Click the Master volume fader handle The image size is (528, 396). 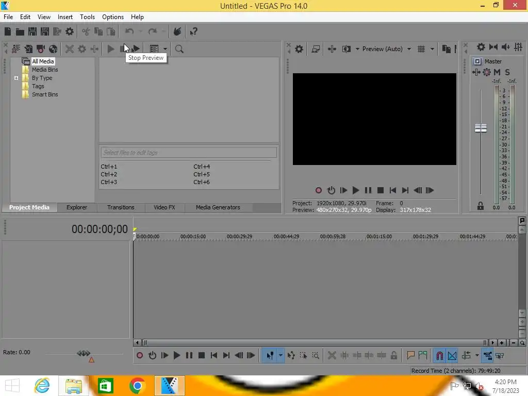(x=481, y=128)
